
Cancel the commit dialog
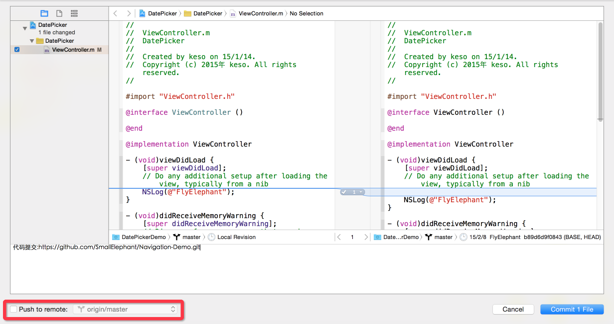pos(513,309)
